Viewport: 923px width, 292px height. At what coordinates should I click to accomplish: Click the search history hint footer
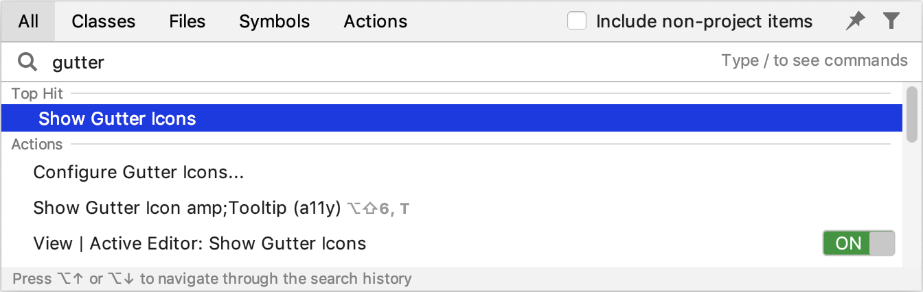(212, 279)
